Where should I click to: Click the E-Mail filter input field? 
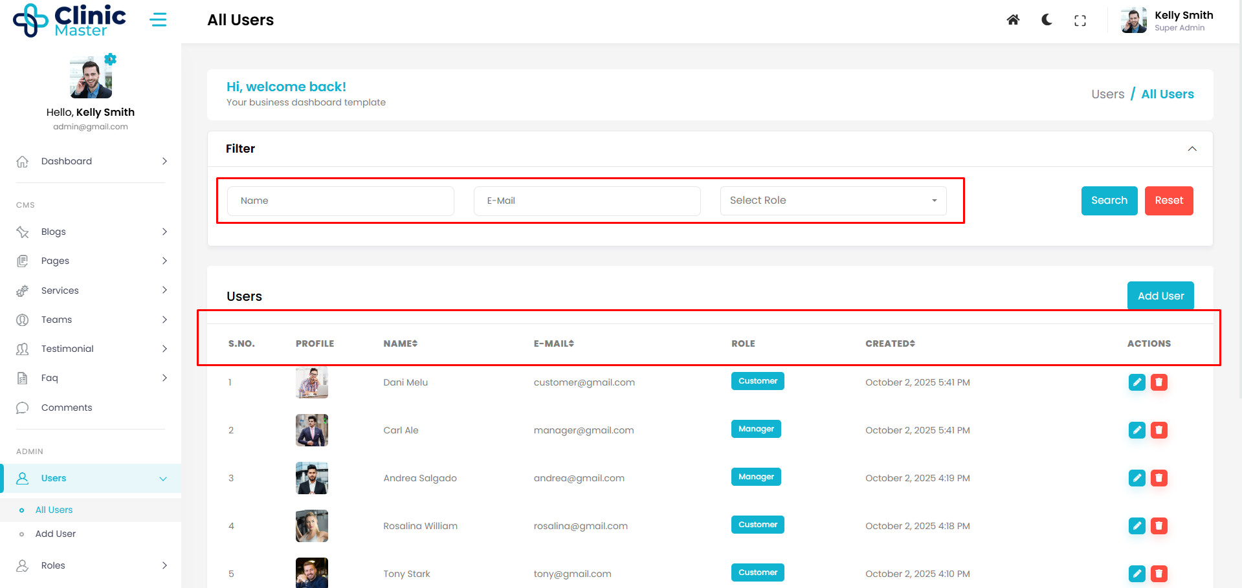pos(586,201)
